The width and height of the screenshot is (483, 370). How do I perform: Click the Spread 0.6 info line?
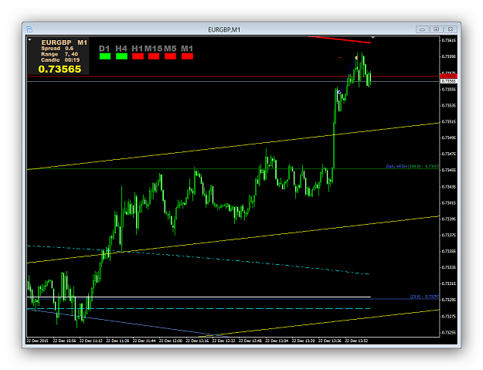(57, 49)
